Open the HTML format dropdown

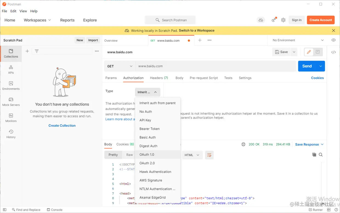click(192, 155)
